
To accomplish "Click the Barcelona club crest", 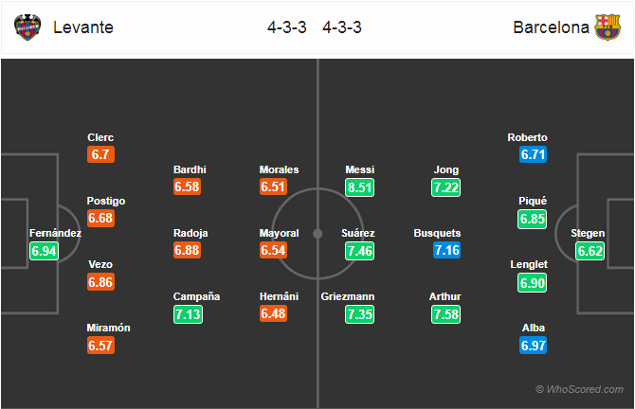I will (608, 27).
